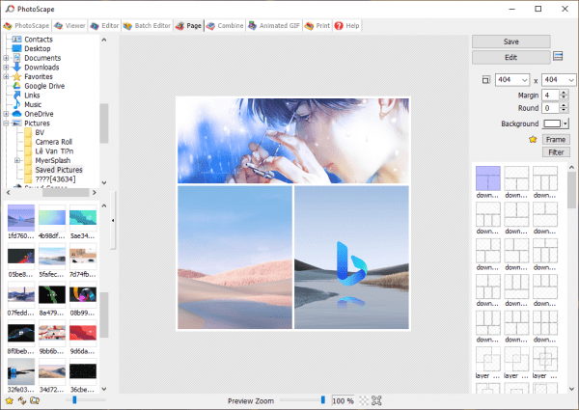
Task: Click the favorites star icon in bottom bar
Action: click(x=10, y=400)
